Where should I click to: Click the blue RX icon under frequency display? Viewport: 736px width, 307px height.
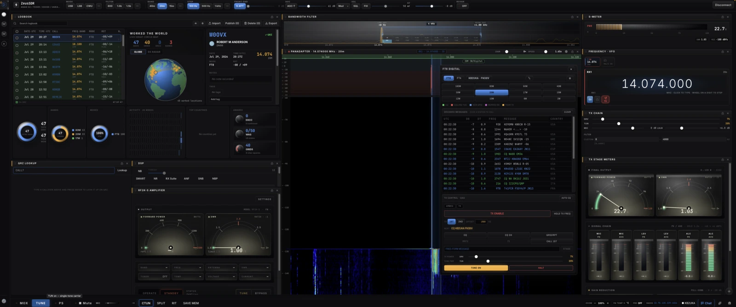[x=590, y=99]
